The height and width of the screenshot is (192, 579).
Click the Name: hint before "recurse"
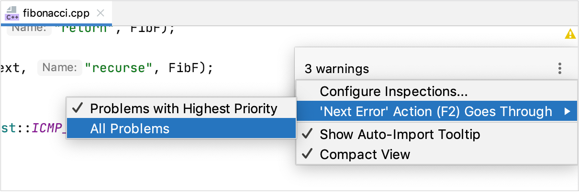coord(59,68)
